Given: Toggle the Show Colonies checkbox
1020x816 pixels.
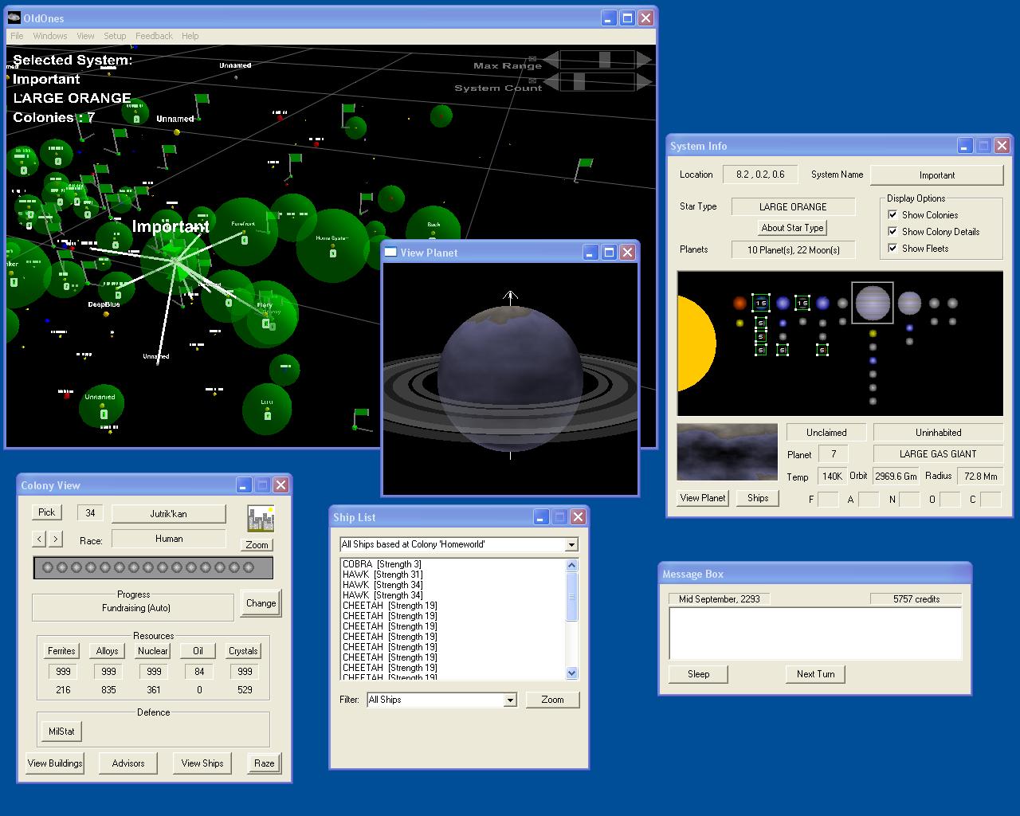Looking at the screenshot, I should pos(892,214).
